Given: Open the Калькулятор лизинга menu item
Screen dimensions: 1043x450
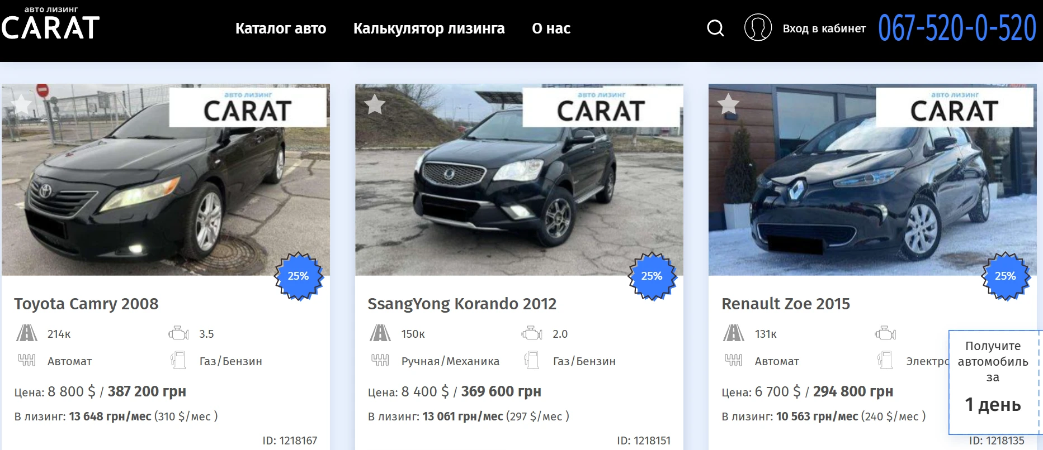Looking at the screenshot, I should point(429,28).
